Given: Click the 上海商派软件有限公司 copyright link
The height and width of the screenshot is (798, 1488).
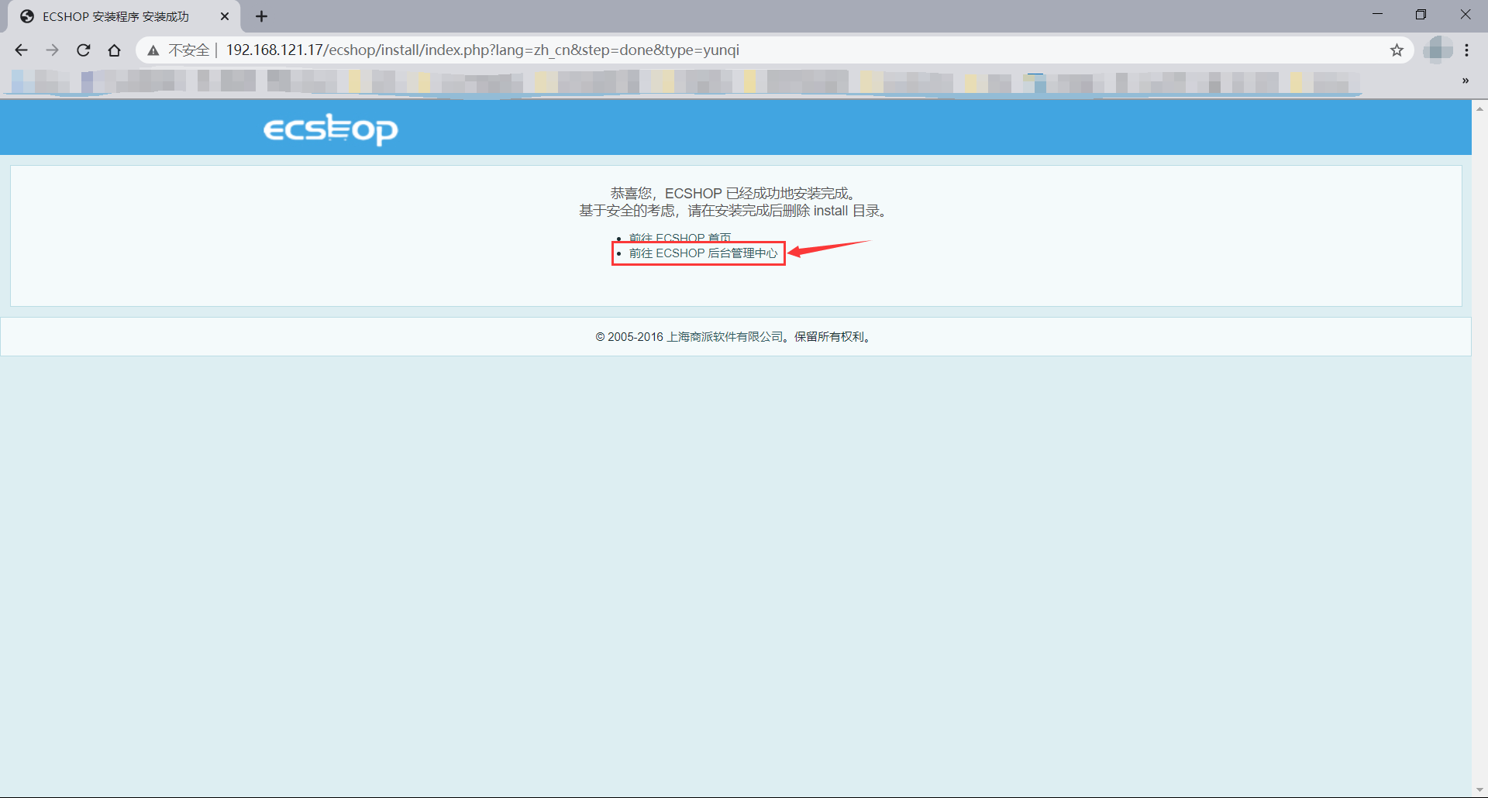Looking at the screenshot, I should point(725,337).
